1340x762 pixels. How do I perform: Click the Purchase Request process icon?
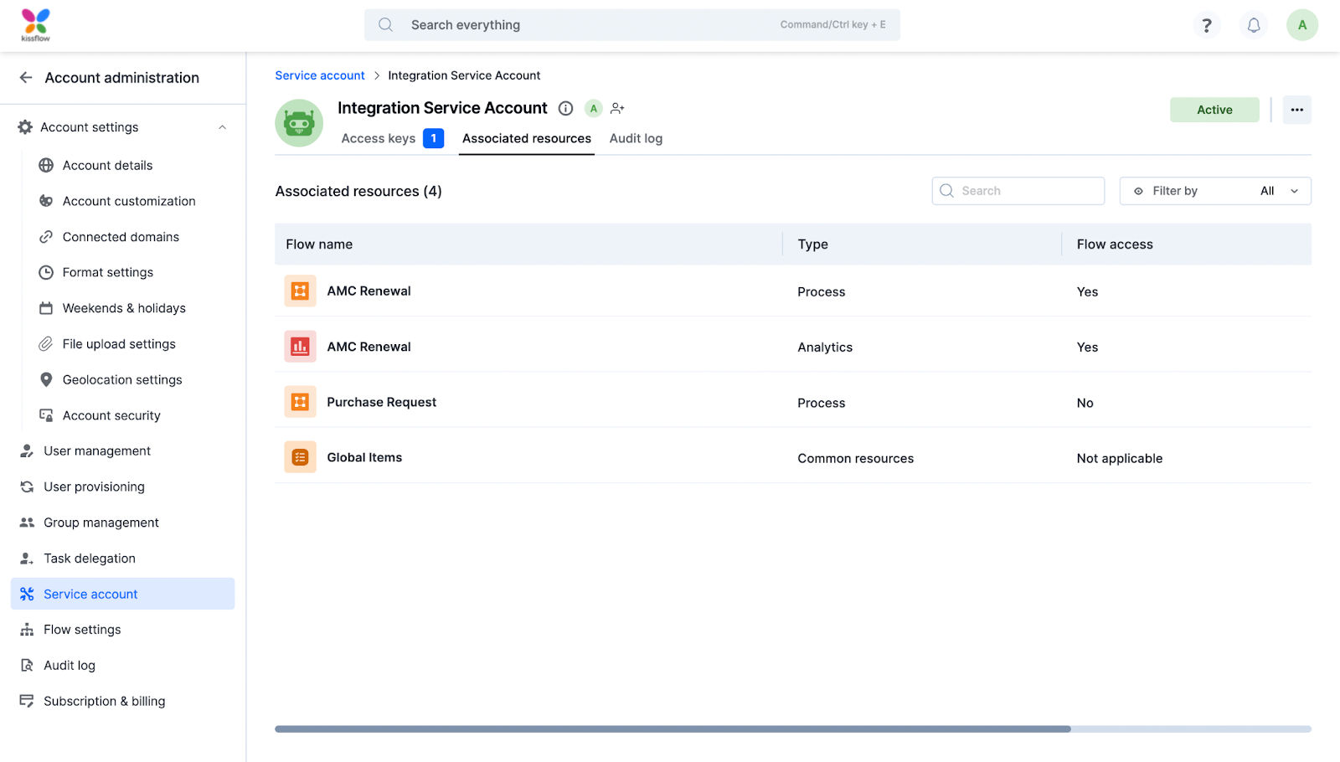tap(300, 402)
